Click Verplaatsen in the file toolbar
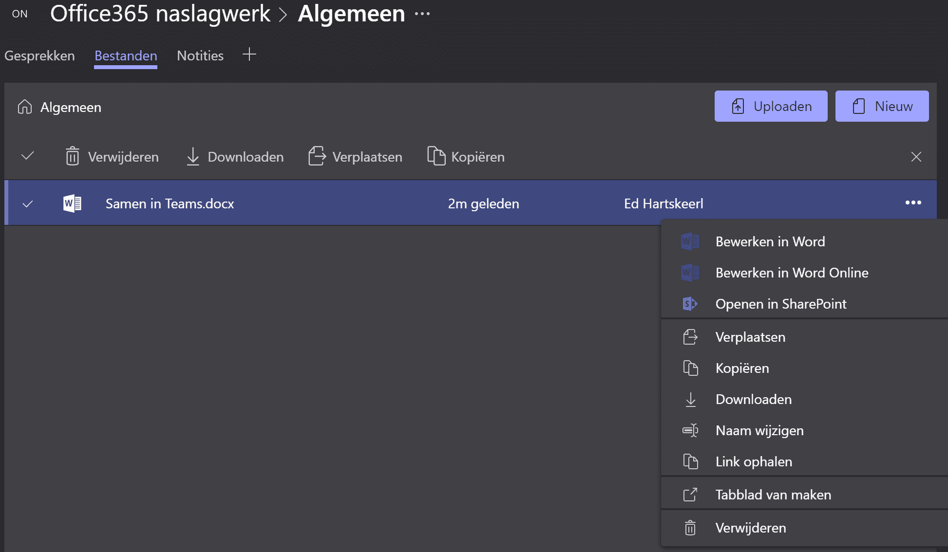This screenshot has width=948, height=552. click(x=356, y=157)
